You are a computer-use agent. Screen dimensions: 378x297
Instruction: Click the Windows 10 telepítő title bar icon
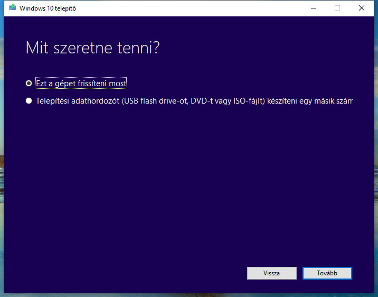pyautogui.click(x=13, y=8)
